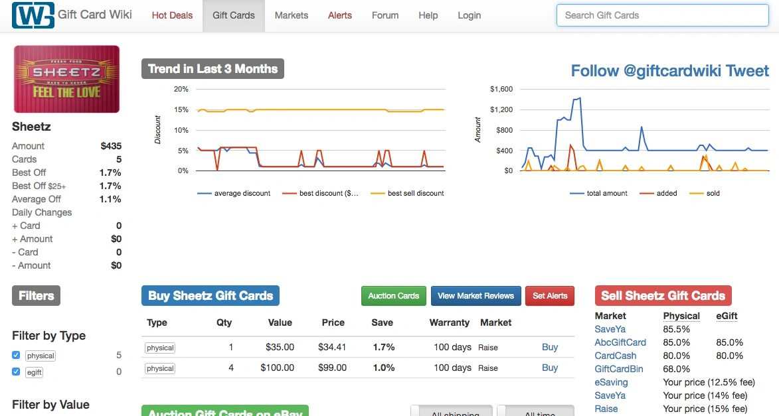Sort the table by Save column
This screenshot has width=779, height=416.
click(x=382, y=322)
